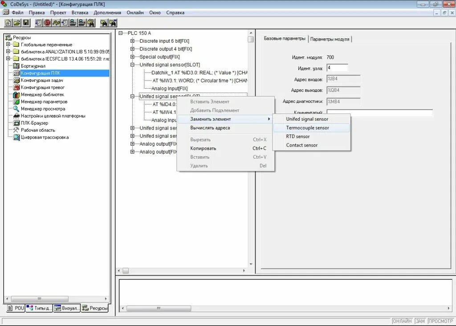Open Менеджер параметров

click(44, 102)
